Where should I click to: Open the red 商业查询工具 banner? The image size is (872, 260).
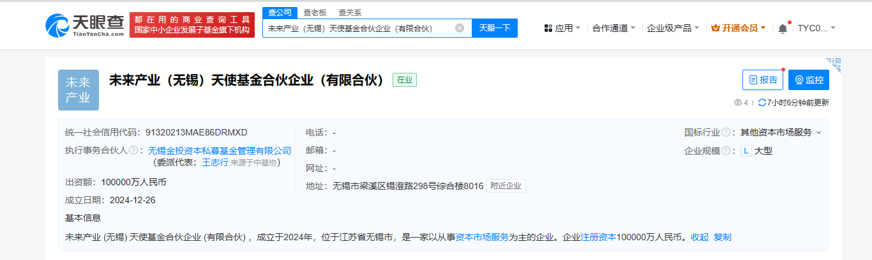193,24
